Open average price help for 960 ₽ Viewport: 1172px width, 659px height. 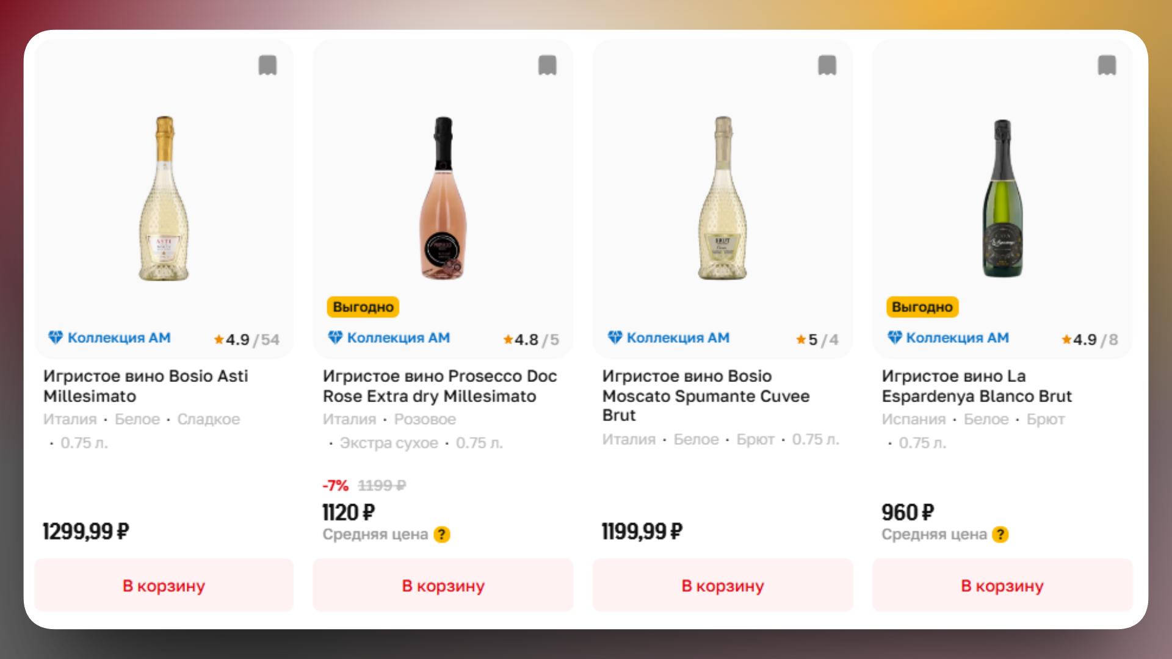1000,535
